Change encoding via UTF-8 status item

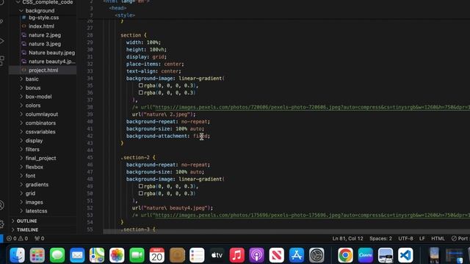(x=405, y=238)
